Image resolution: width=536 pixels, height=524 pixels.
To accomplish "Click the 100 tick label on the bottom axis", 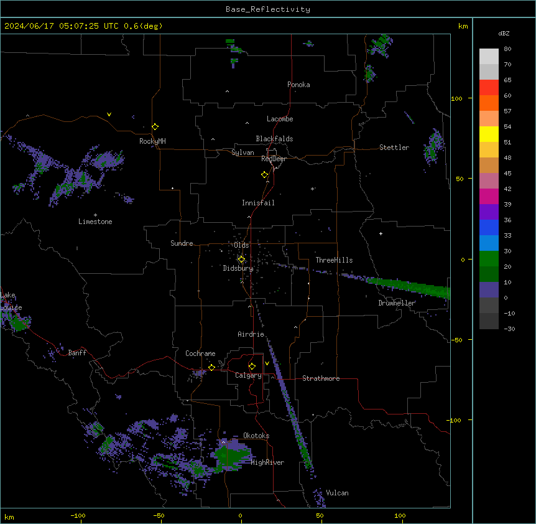I will [400, 515].
